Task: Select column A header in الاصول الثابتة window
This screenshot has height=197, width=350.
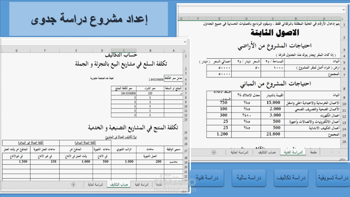Action: pos(324,19)
